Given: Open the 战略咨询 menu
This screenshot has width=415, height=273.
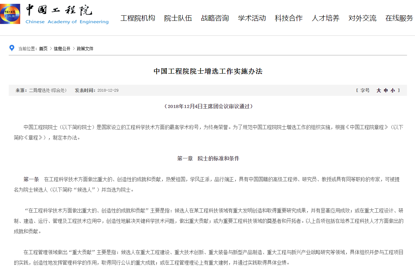Looking at the screenshot, I should [215, 18].
